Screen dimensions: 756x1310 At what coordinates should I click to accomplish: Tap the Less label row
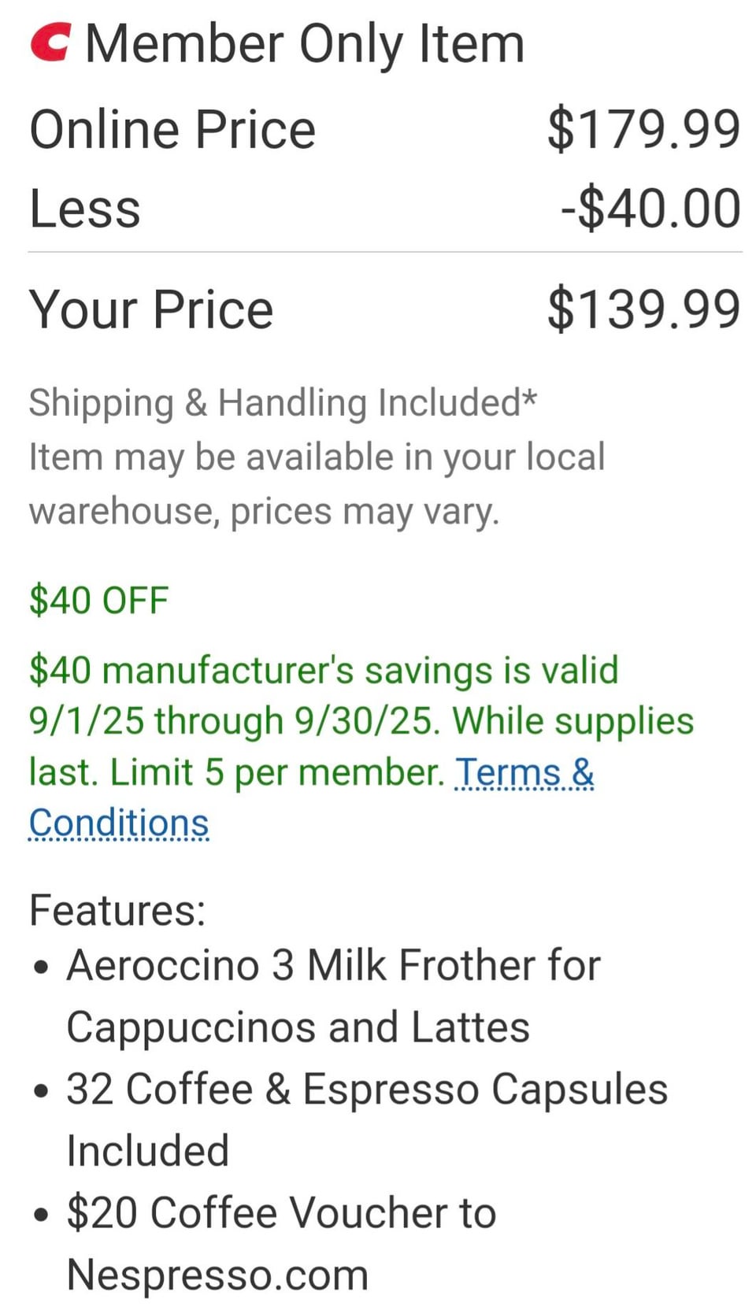coord(85,209)
